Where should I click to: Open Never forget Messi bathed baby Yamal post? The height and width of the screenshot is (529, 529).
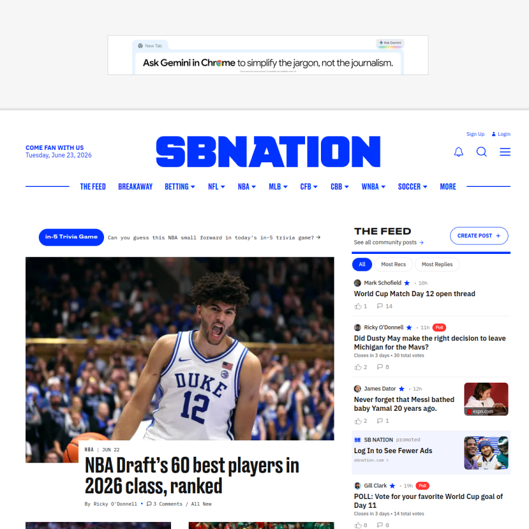click(404, 404)
